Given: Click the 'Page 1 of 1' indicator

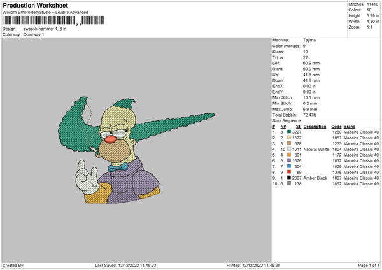Looking at the screenshot, I should pyautogui.click(x=369, y=266).
